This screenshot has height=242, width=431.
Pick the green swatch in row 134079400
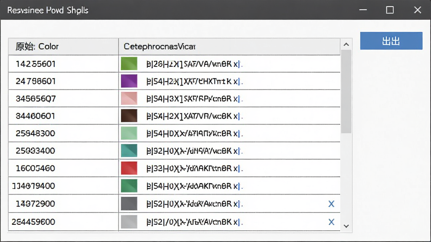(129, 186)
